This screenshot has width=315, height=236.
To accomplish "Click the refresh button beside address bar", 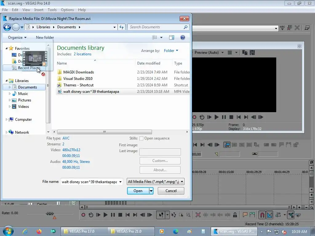I will coord(122,27).
